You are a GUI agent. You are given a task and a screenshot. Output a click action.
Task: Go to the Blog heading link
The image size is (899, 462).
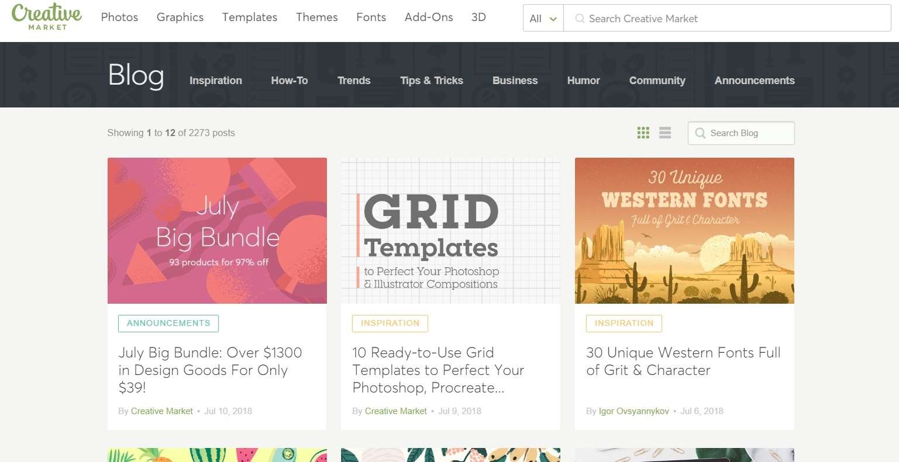tap(136, 76)
